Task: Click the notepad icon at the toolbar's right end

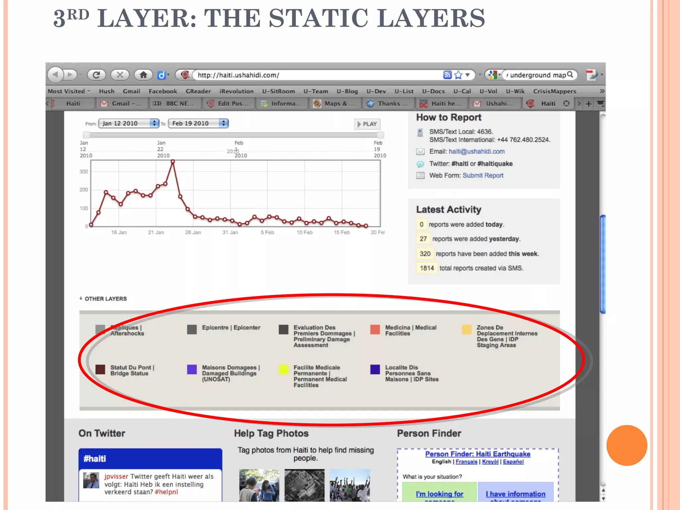Action: coord(591,75)
